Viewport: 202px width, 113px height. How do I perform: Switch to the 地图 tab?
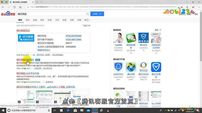pyautogui.click(x=79, y=20)
